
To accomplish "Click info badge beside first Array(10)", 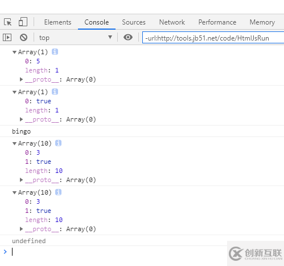I will point(58,143).
